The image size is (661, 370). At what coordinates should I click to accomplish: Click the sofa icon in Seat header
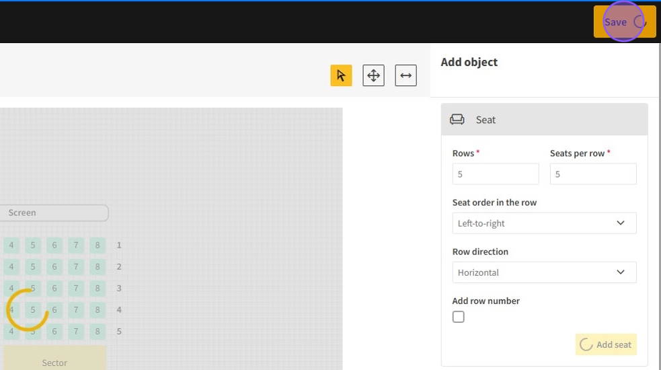tap(457, 120)
